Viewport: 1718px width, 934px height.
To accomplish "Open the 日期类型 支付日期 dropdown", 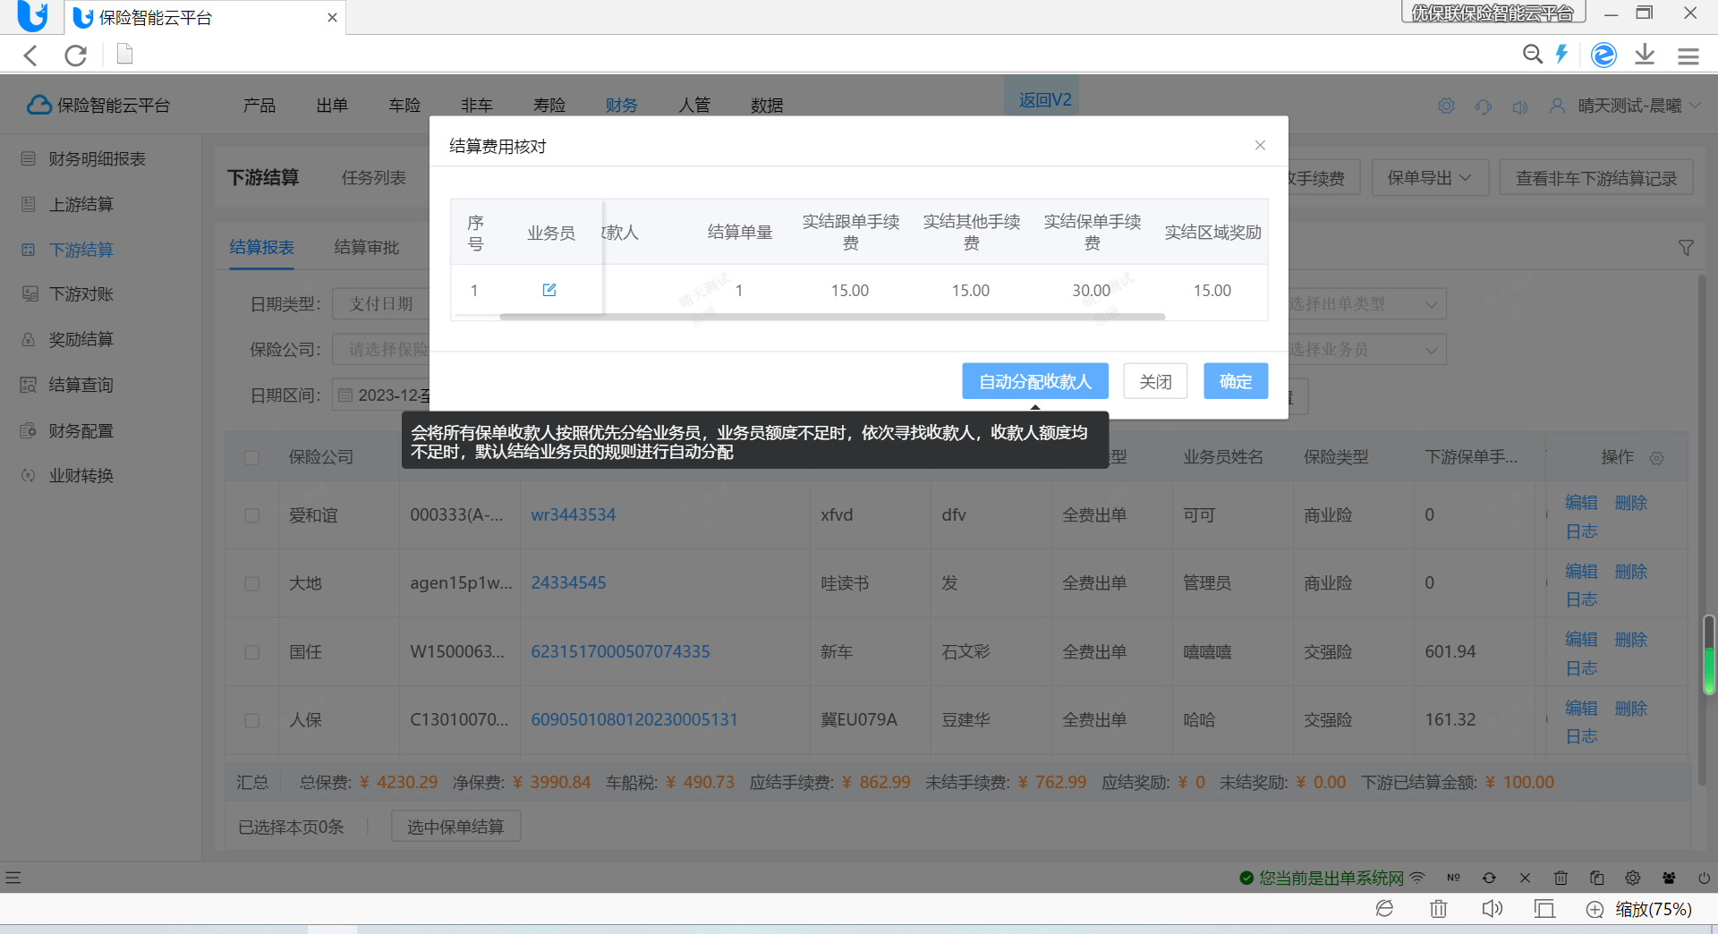I will (x=382, y=304).
